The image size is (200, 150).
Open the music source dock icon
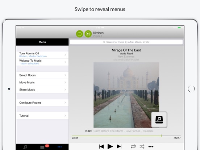pos(159,120)
